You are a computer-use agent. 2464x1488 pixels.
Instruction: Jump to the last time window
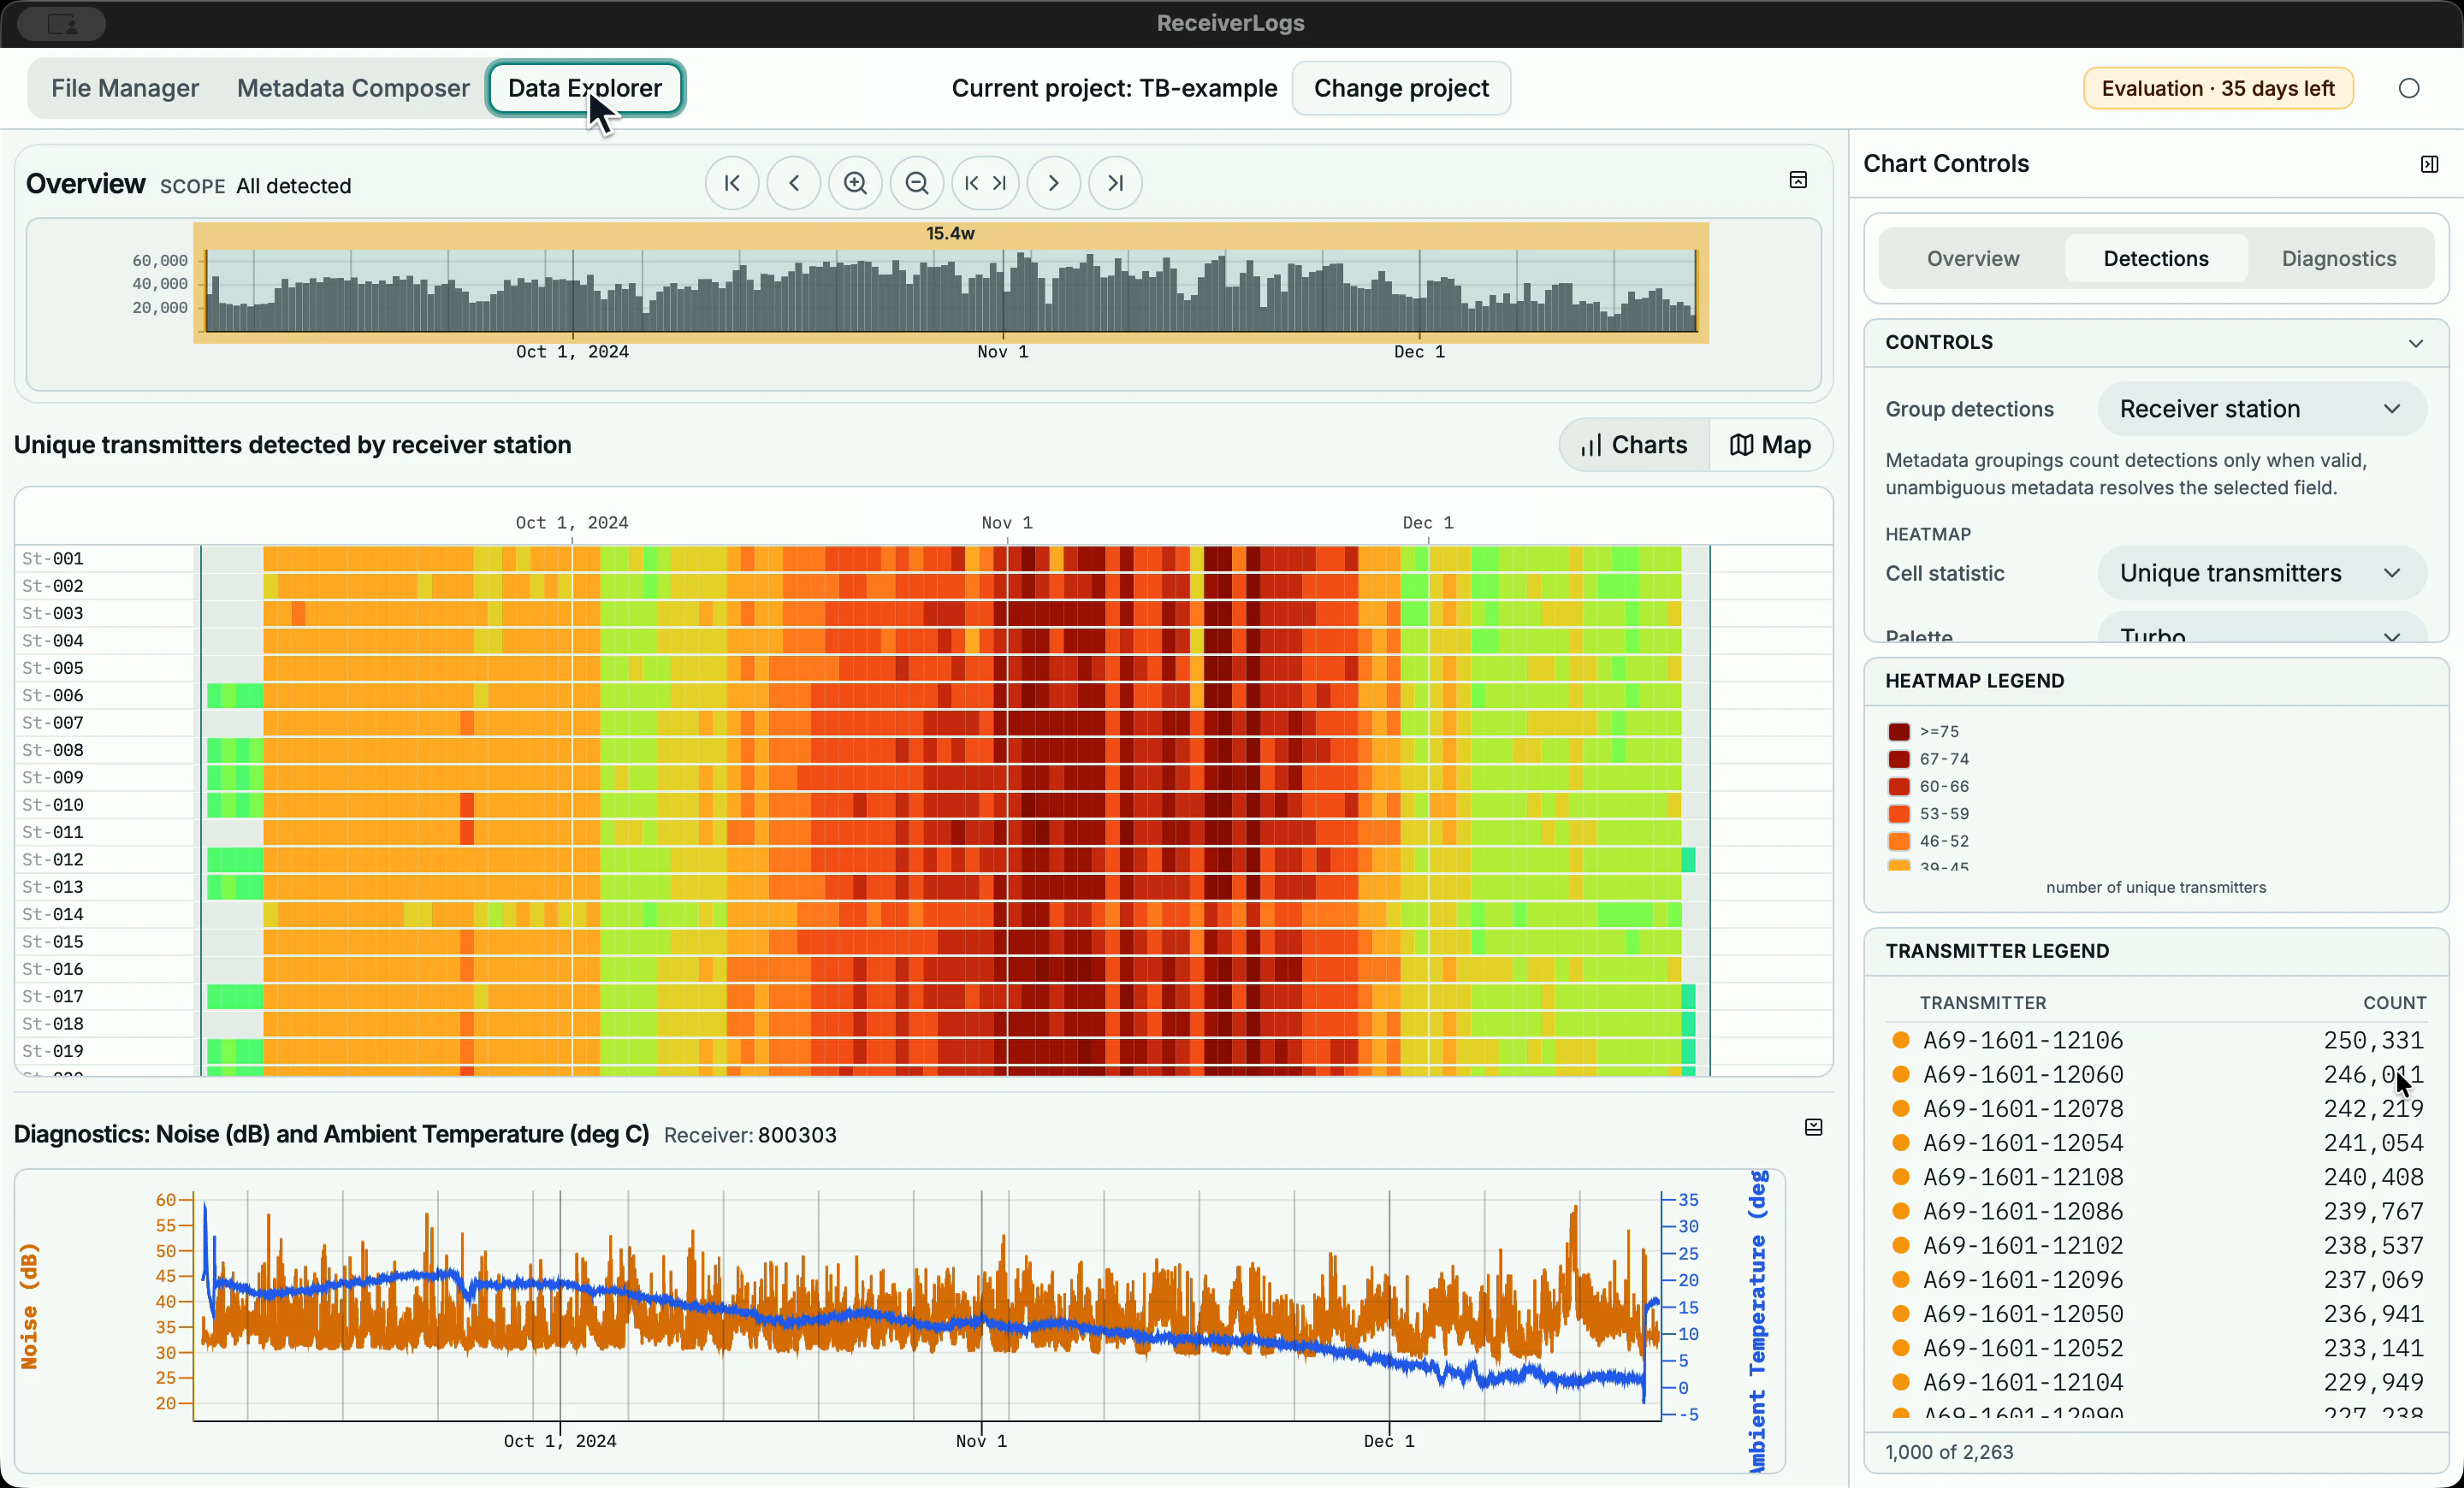(x=1115, y=183)
